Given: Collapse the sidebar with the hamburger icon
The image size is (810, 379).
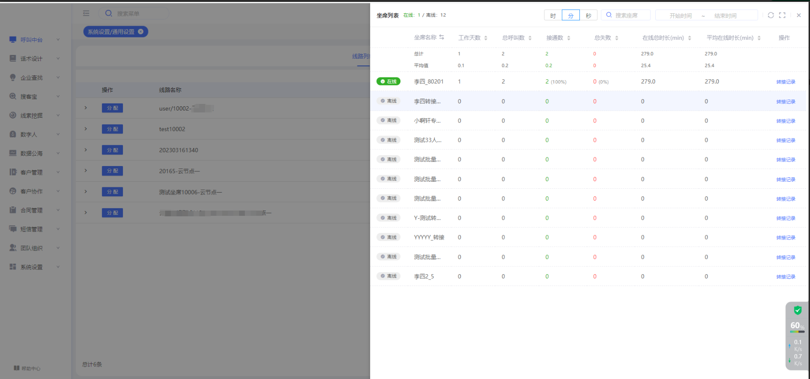Looking at the screenshot, I should [x=86, y=13].
